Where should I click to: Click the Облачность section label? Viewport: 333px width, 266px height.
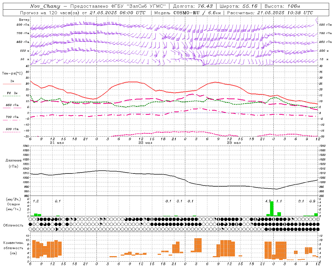click(13, 225)
